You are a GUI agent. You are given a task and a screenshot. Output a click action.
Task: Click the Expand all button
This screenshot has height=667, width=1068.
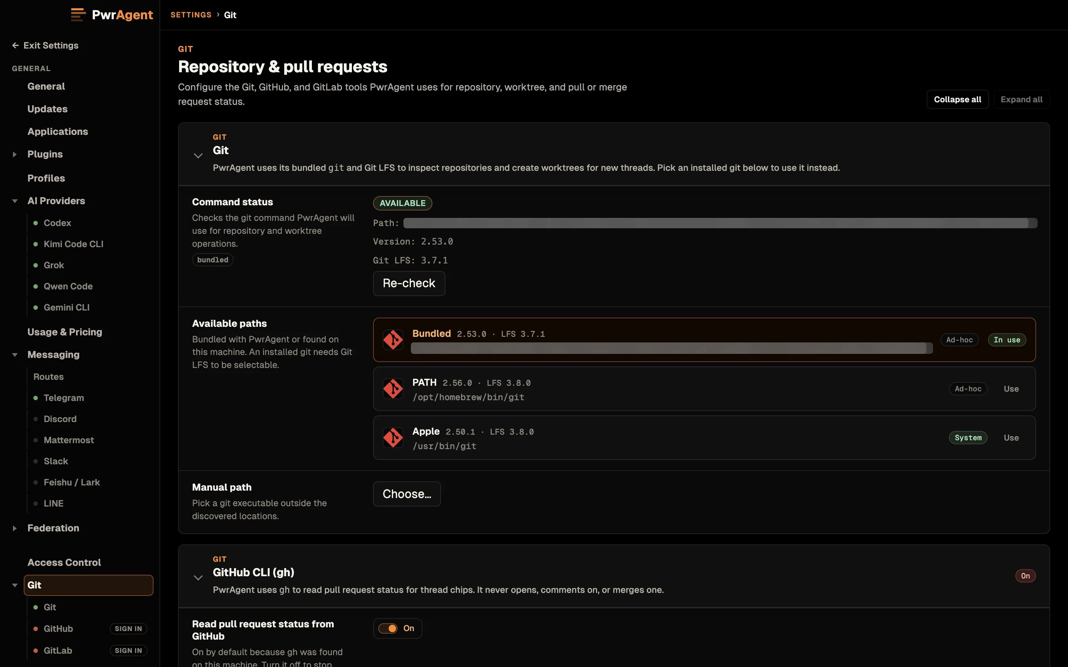point(1021,99)
